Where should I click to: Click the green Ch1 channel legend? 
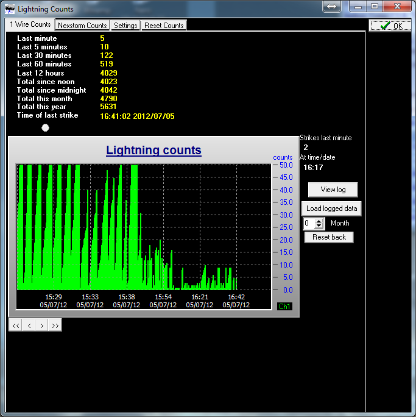[284, 306]
